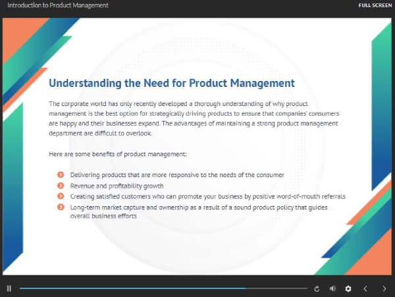Click the replay slide icon
The width and height of the screenshot is (395, 297).
pos(317,288)
